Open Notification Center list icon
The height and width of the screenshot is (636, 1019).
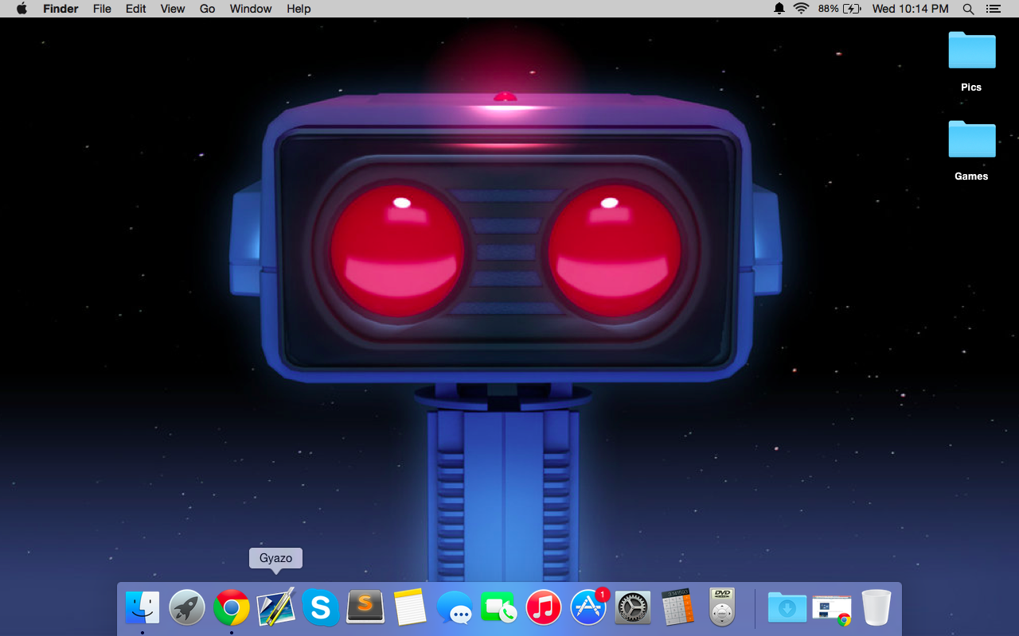click(993, 9)
